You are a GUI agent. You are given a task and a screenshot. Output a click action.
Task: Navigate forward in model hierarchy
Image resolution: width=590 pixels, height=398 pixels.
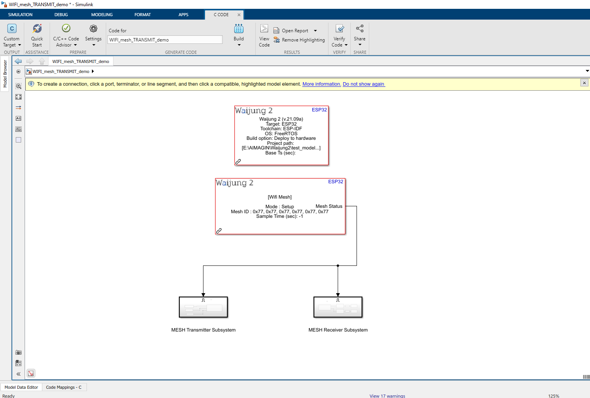click(30, 61)
